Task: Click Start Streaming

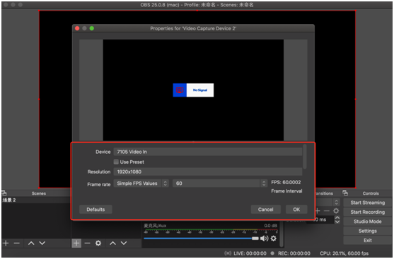Action: (367, 203)
